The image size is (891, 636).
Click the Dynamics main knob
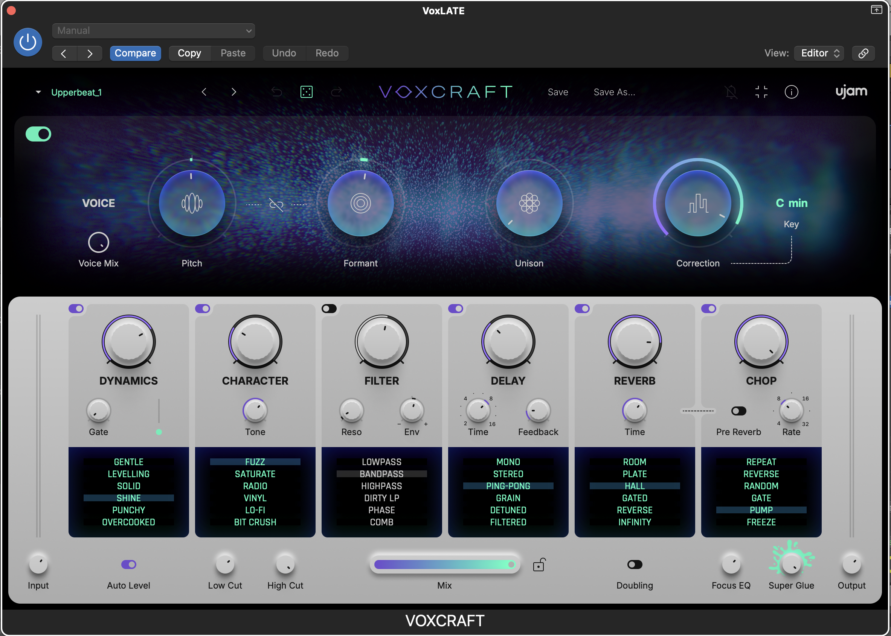tap(128, 342)
